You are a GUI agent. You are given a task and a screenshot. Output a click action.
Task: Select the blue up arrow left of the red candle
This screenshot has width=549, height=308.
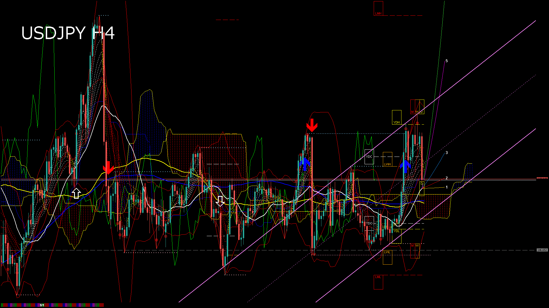tap(305, 164)
